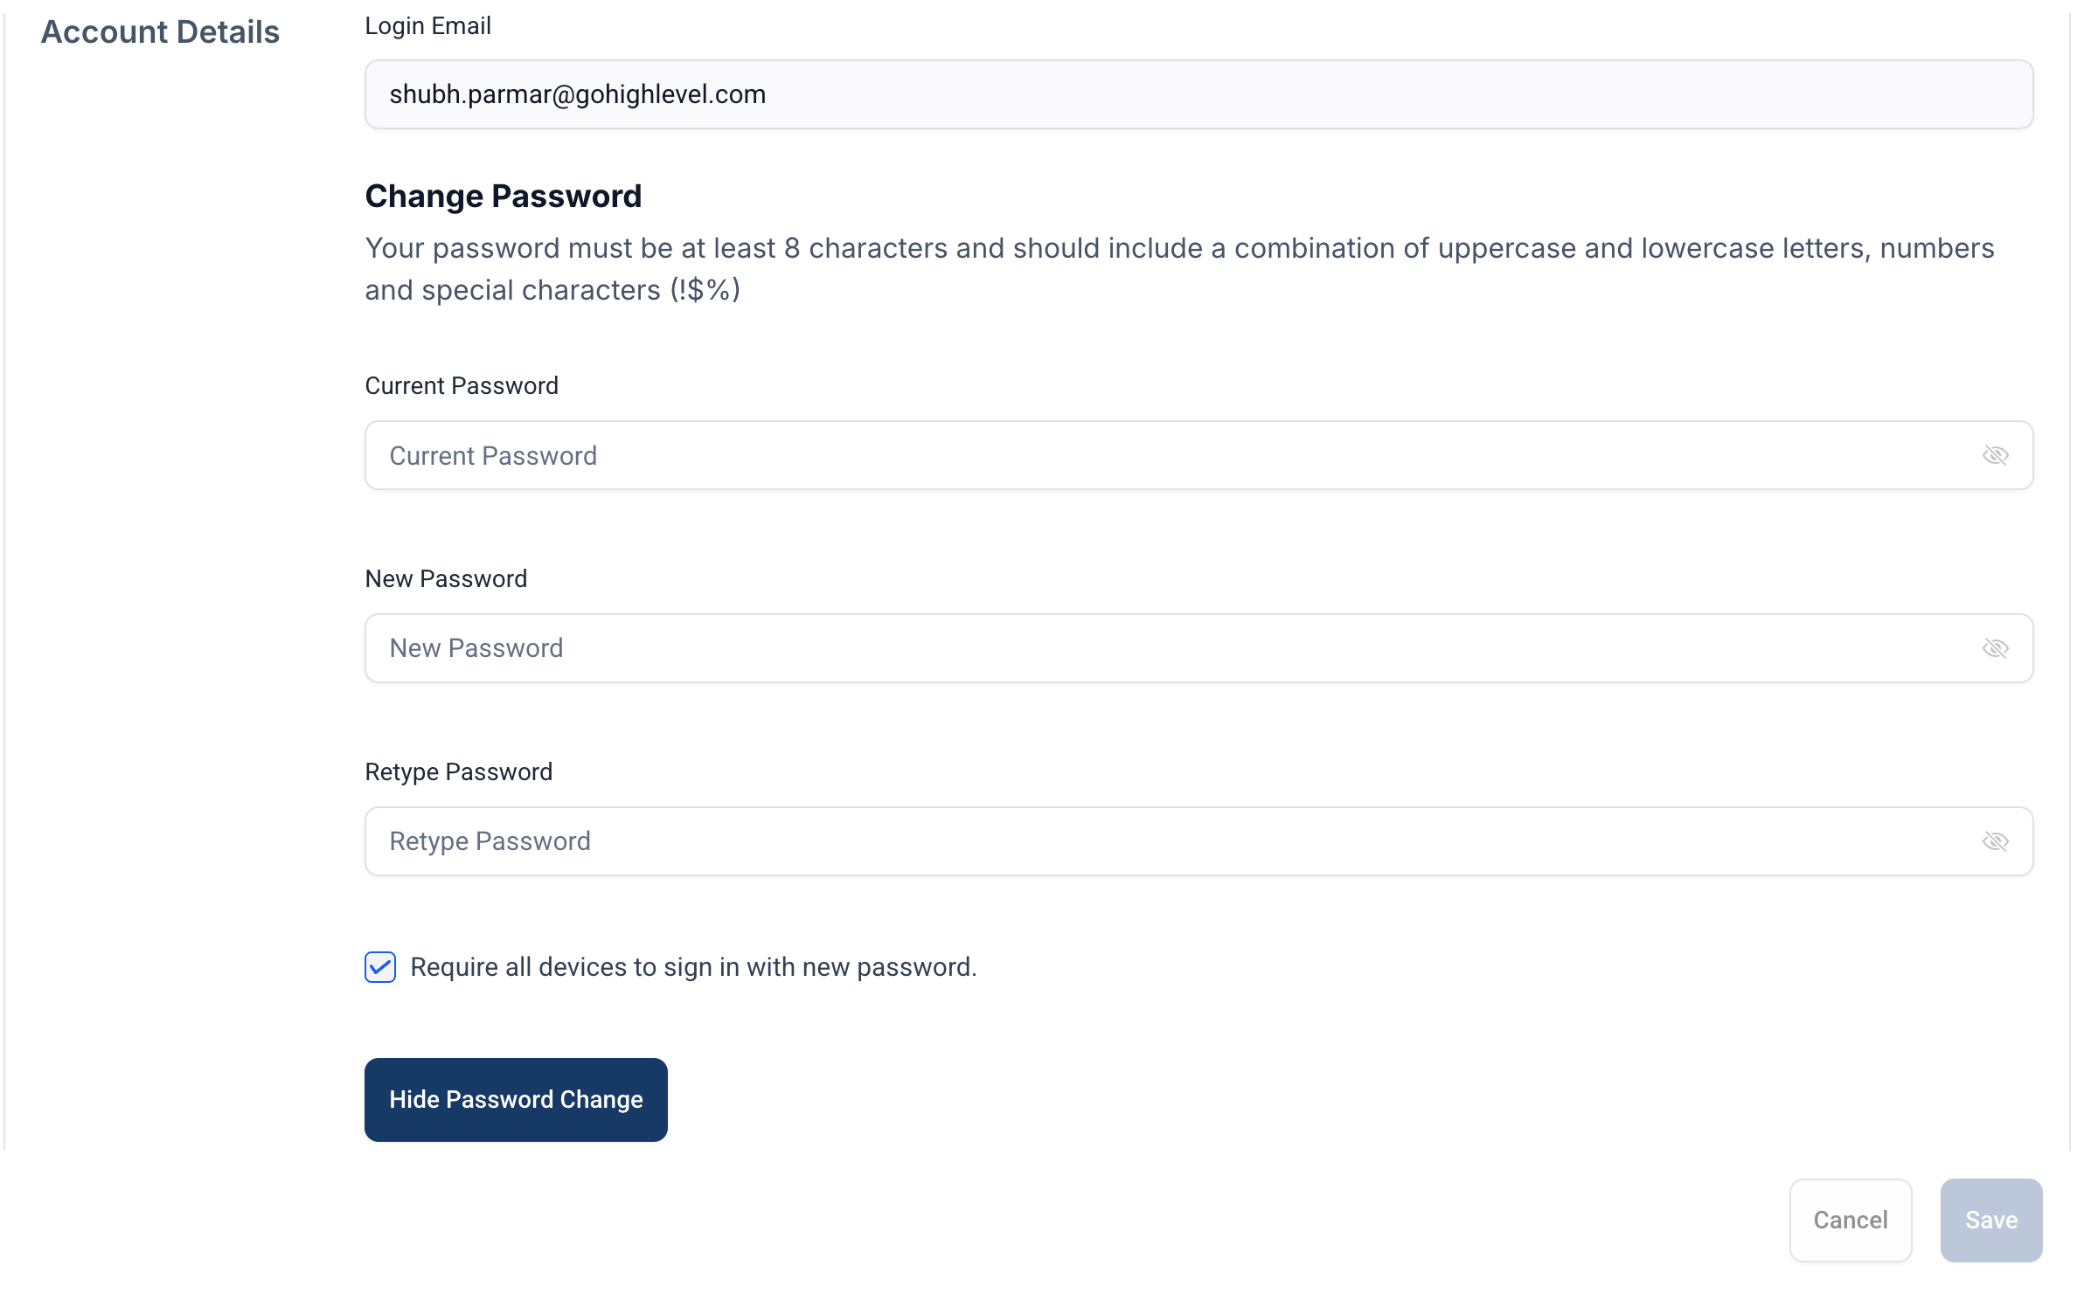Click the Account Details section heading
This screenshot has height=1293, width=2098.
(160, 32)
